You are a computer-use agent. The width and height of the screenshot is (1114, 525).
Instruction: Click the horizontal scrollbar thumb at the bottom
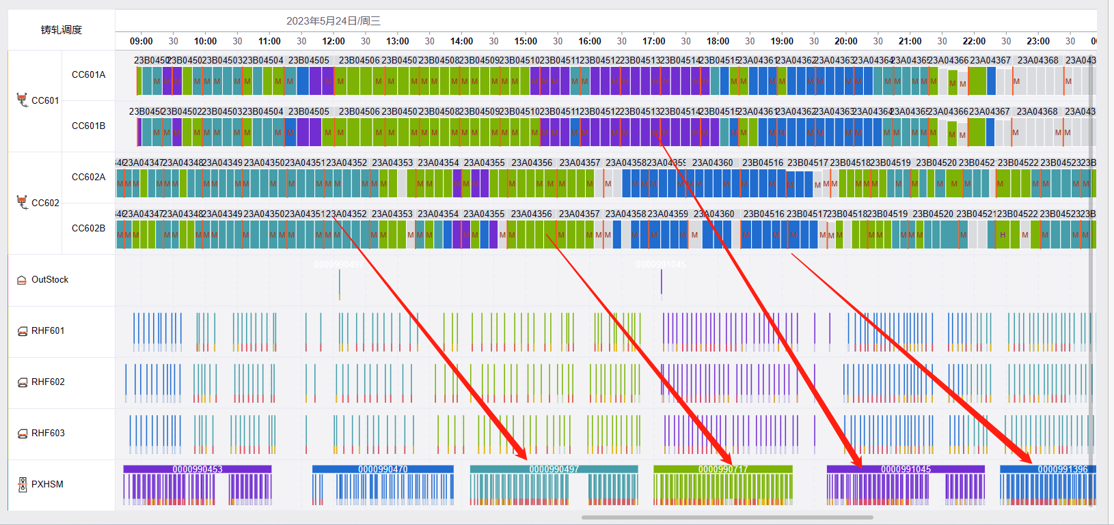click(x=726, y=517)
